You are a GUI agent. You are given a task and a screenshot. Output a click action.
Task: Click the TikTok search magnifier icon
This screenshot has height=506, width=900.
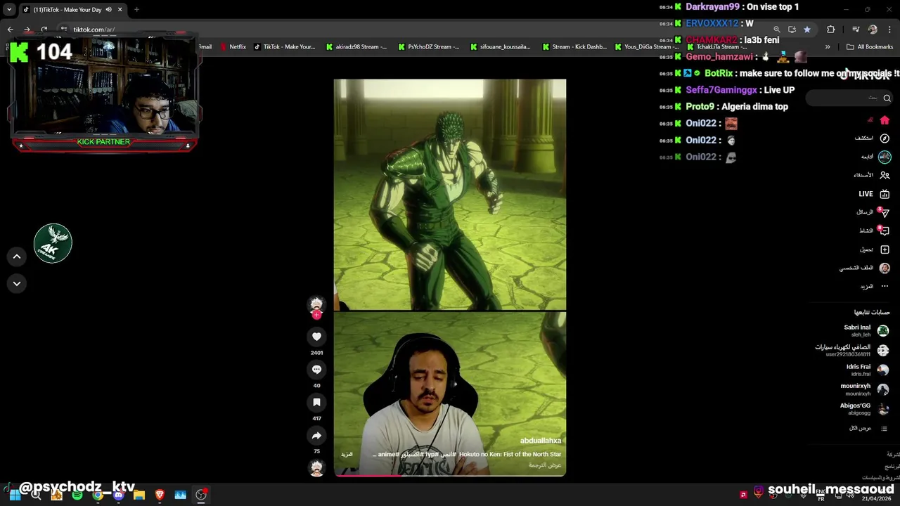tap(887, 98)
